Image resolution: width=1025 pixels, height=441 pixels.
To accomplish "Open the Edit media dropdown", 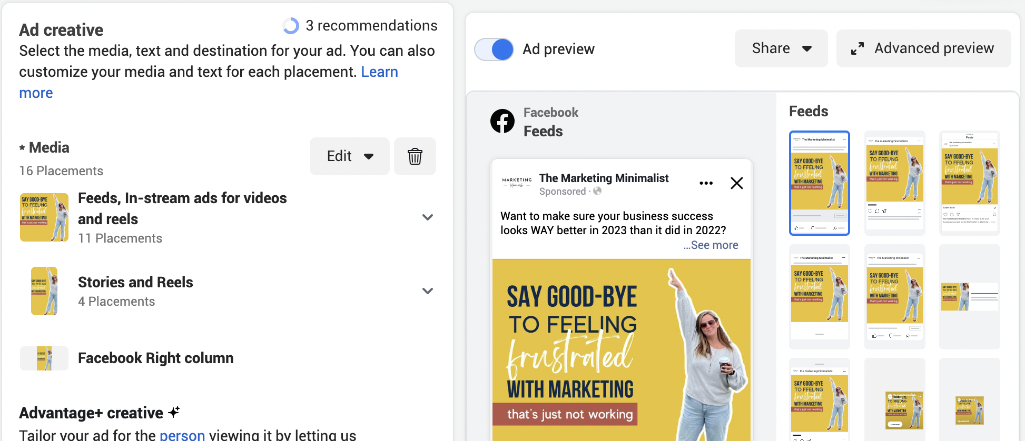I will point(350,156).
